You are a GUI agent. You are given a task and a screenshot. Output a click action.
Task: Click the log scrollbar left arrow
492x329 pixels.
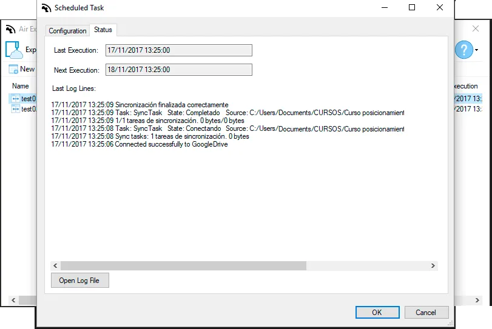[x=56, y=266]
